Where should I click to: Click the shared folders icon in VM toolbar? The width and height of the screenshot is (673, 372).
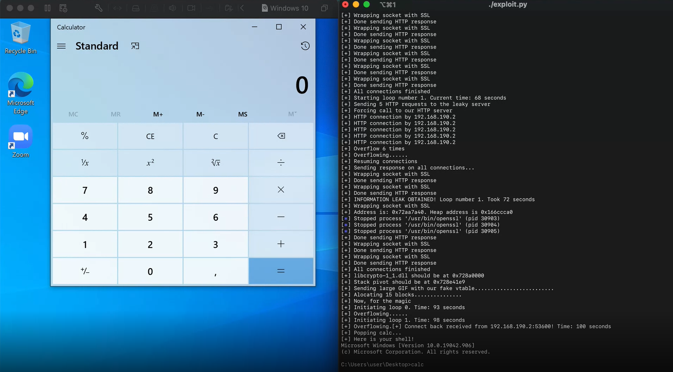[x=229, y=8]
